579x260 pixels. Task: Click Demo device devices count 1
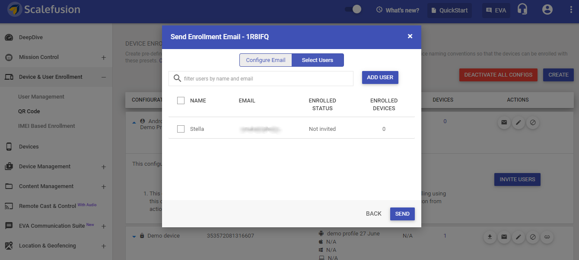click(445, 236)
